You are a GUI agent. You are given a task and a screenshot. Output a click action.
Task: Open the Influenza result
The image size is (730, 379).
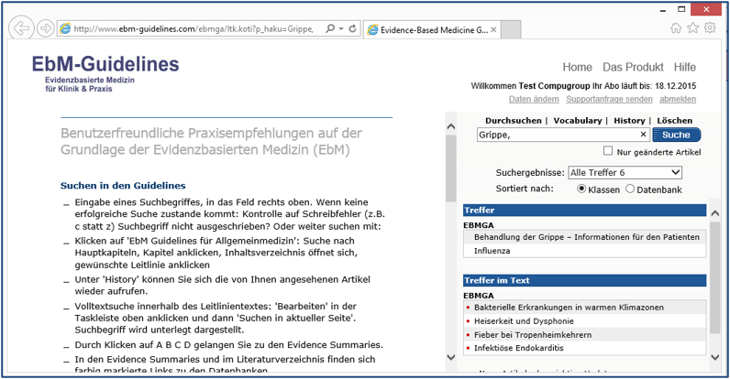coord(492,251)
